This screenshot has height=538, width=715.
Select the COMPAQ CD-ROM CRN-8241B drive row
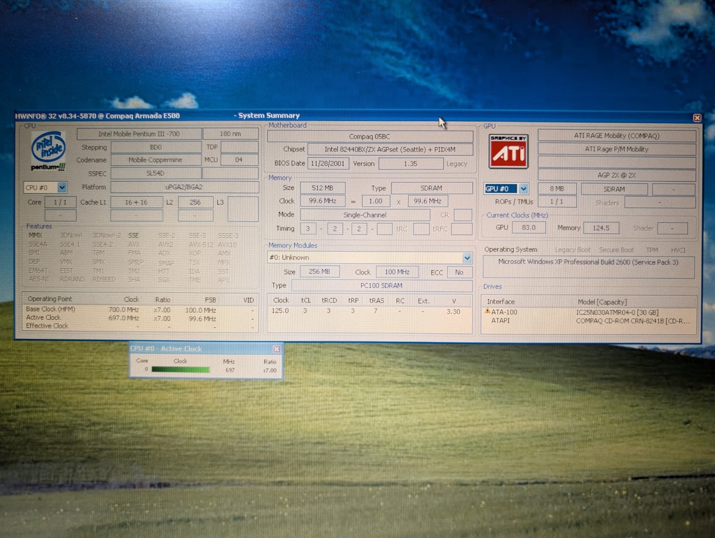click(588, 320)
